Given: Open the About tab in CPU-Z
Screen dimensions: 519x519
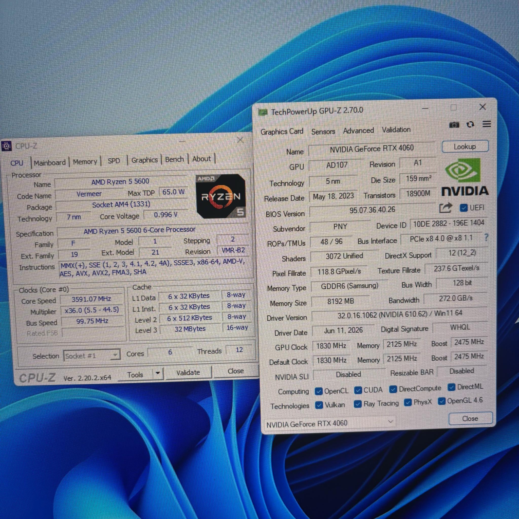Looking at the screenshot, I should tap(201, 159).
